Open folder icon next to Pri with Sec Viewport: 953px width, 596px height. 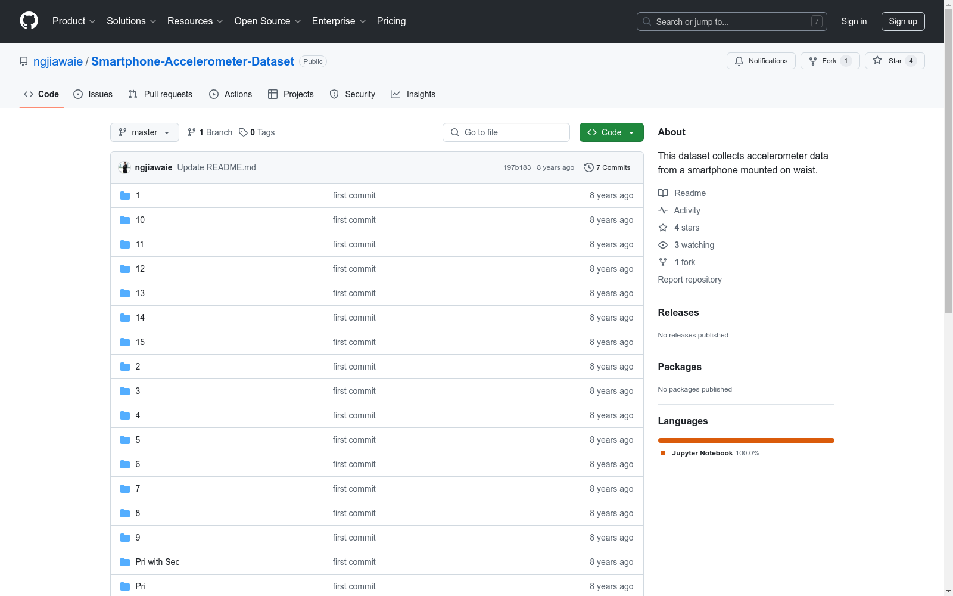pos(125,562)
